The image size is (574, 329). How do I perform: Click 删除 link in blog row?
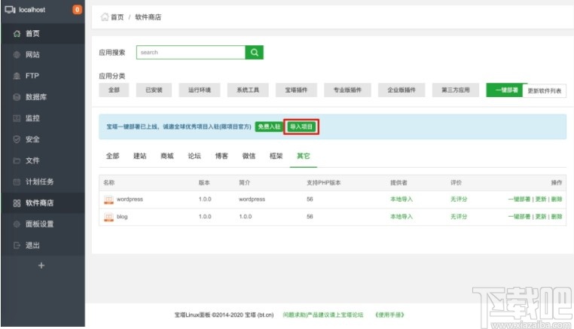tap(557, 217)
